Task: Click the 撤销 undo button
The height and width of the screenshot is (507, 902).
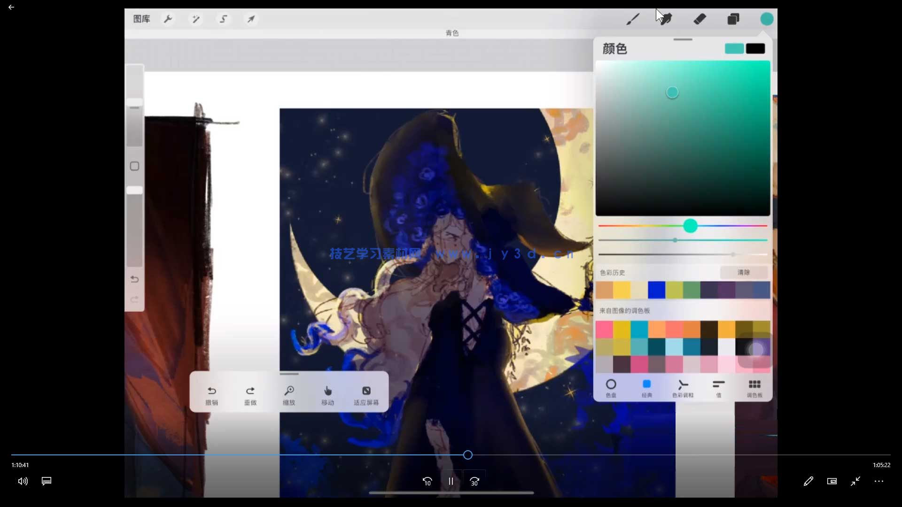Action: pyautogui.click(x=211, y=395)
